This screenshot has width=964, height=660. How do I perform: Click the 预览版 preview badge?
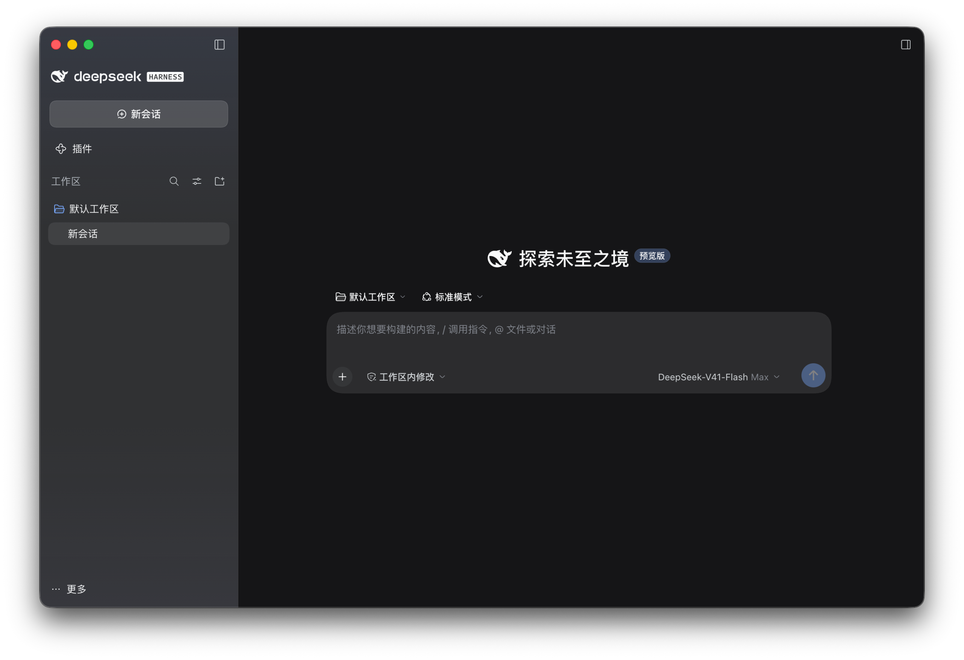click(x=652, y=256)
